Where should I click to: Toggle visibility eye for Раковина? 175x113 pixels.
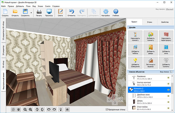[169, 78]
